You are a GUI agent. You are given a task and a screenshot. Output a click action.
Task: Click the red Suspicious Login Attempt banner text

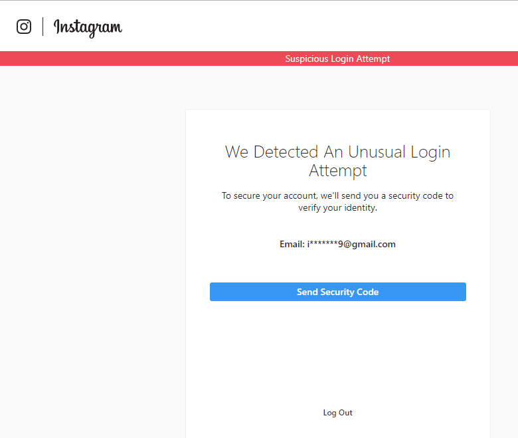[337, 58]
